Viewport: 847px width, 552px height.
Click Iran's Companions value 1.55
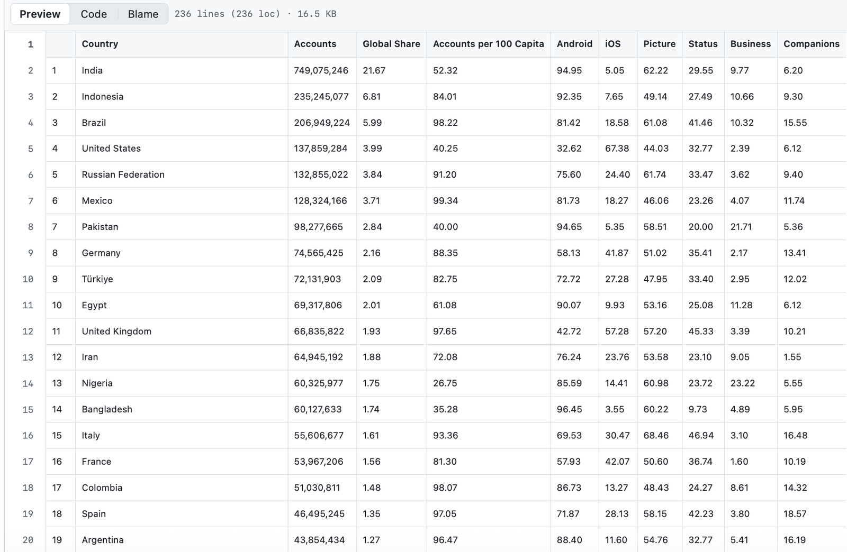click(x=792, y=357)
